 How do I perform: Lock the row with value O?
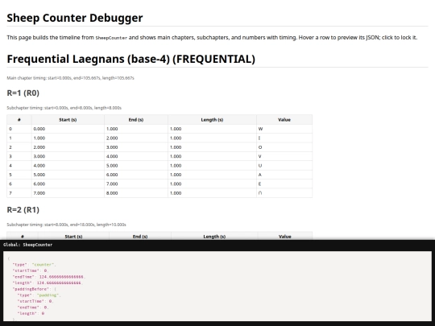coord(159,147)
